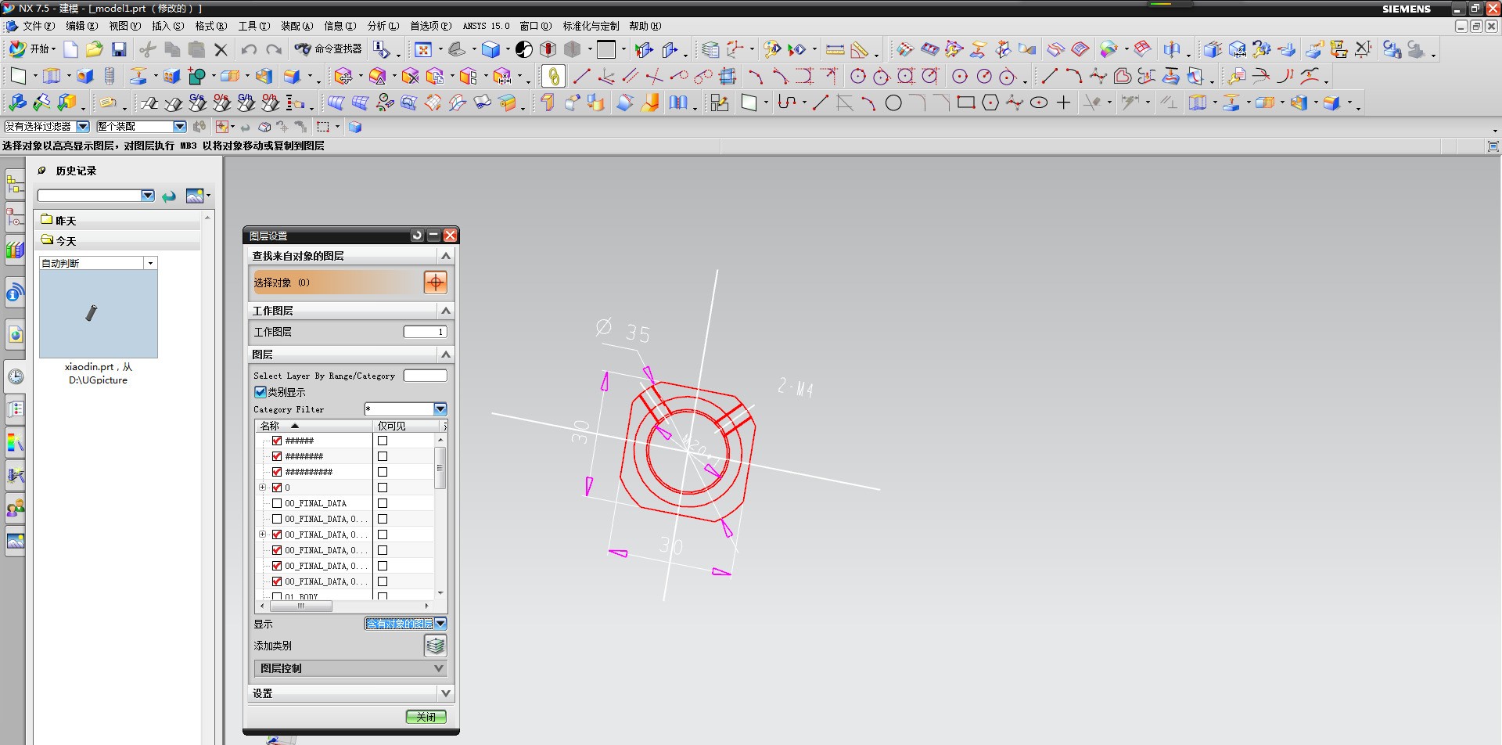Uncheck the layer 0 checkbox
The height and width of the screenshot is (745, 1502).
277,488
